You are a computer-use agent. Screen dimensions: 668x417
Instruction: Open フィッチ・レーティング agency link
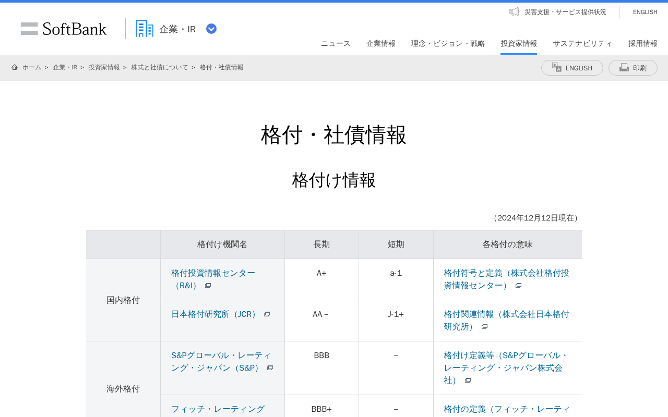[218, 409]
